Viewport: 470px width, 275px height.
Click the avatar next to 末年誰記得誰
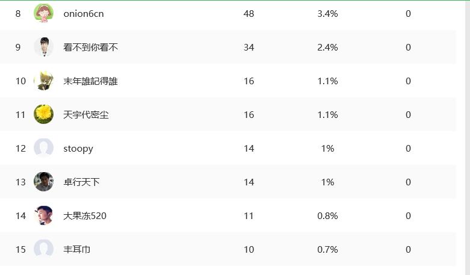(x=43, y=81)
